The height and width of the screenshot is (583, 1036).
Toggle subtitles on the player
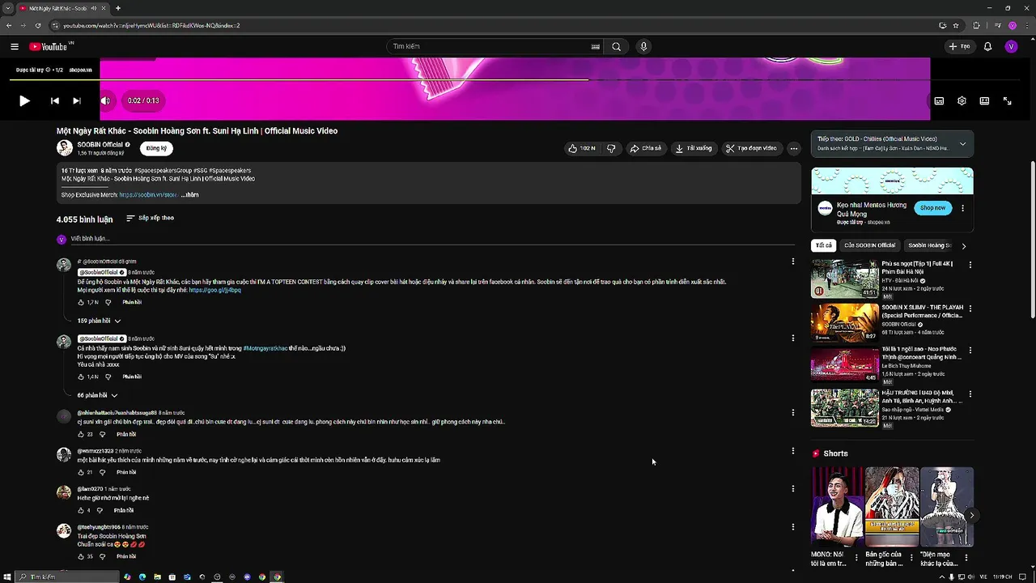939,100
